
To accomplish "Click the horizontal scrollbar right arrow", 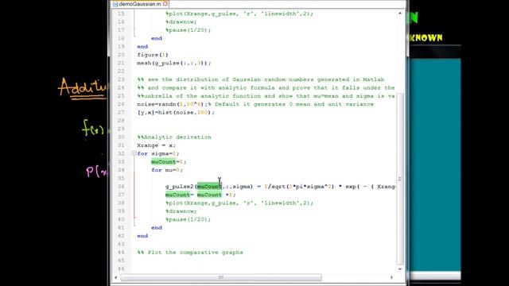I will click(391, 277).
